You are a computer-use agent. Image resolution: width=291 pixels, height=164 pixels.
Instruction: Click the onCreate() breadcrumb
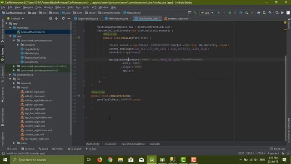tap(110, 144)
